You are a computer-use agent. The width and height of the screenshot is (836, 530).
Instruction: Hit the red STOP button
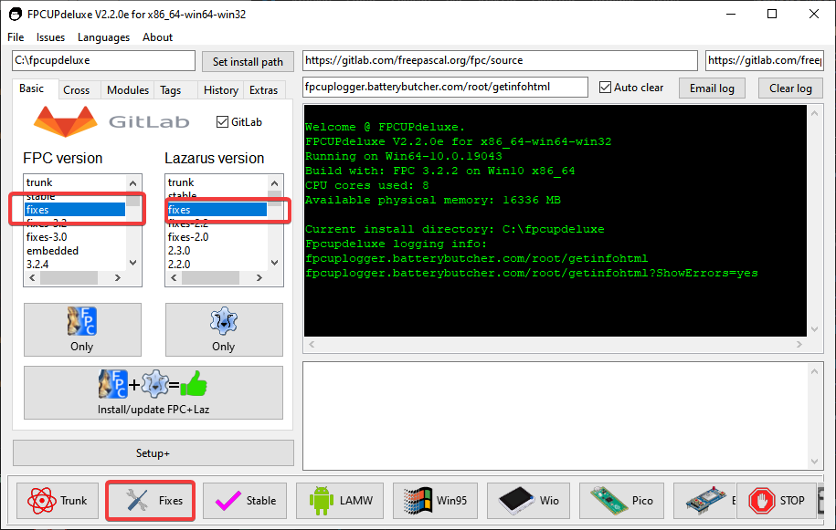coord(777,500)
